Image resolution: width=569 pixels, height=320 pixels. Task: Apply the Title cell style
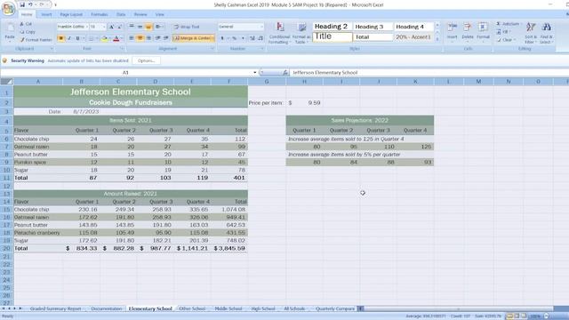332,36
